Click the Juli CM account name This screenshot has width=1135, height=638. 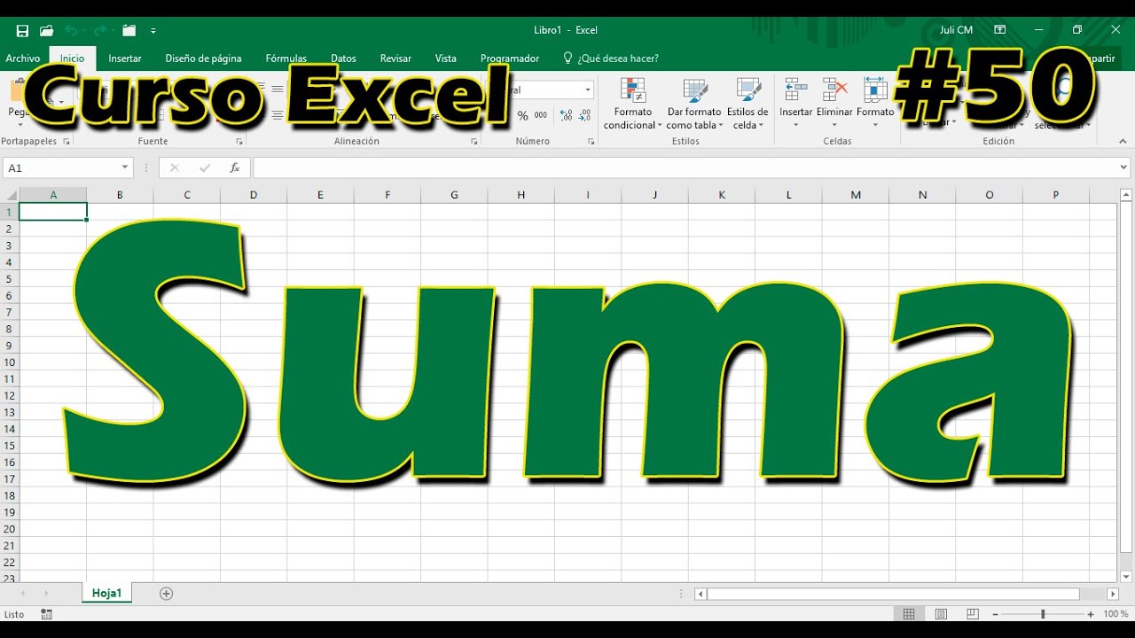pos(956,30)
